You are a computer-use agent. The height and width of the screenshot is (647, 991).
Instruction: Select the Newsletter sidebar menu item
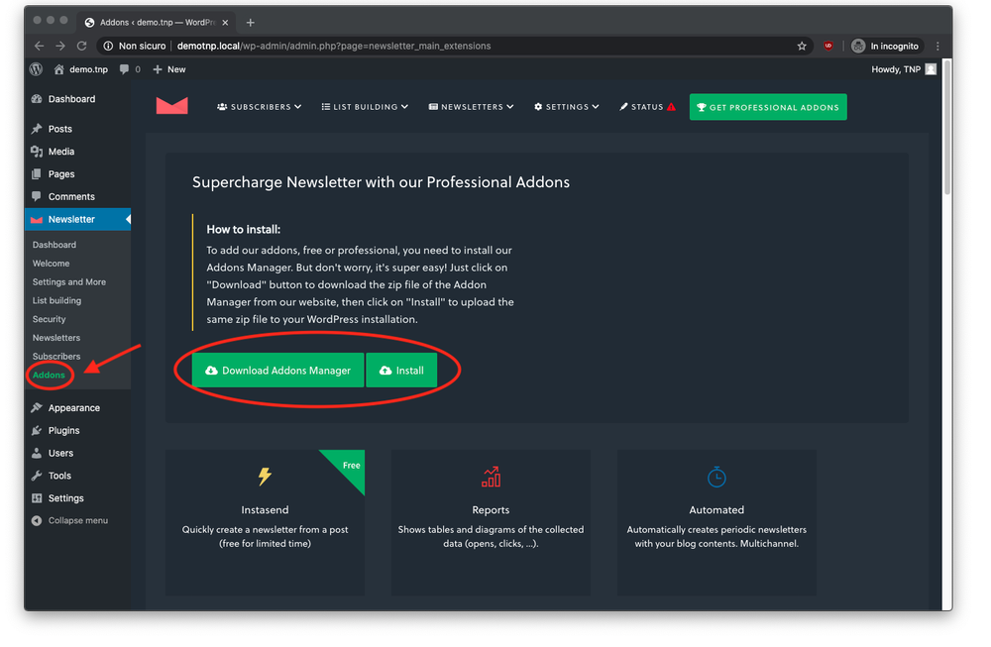(77, 220)
